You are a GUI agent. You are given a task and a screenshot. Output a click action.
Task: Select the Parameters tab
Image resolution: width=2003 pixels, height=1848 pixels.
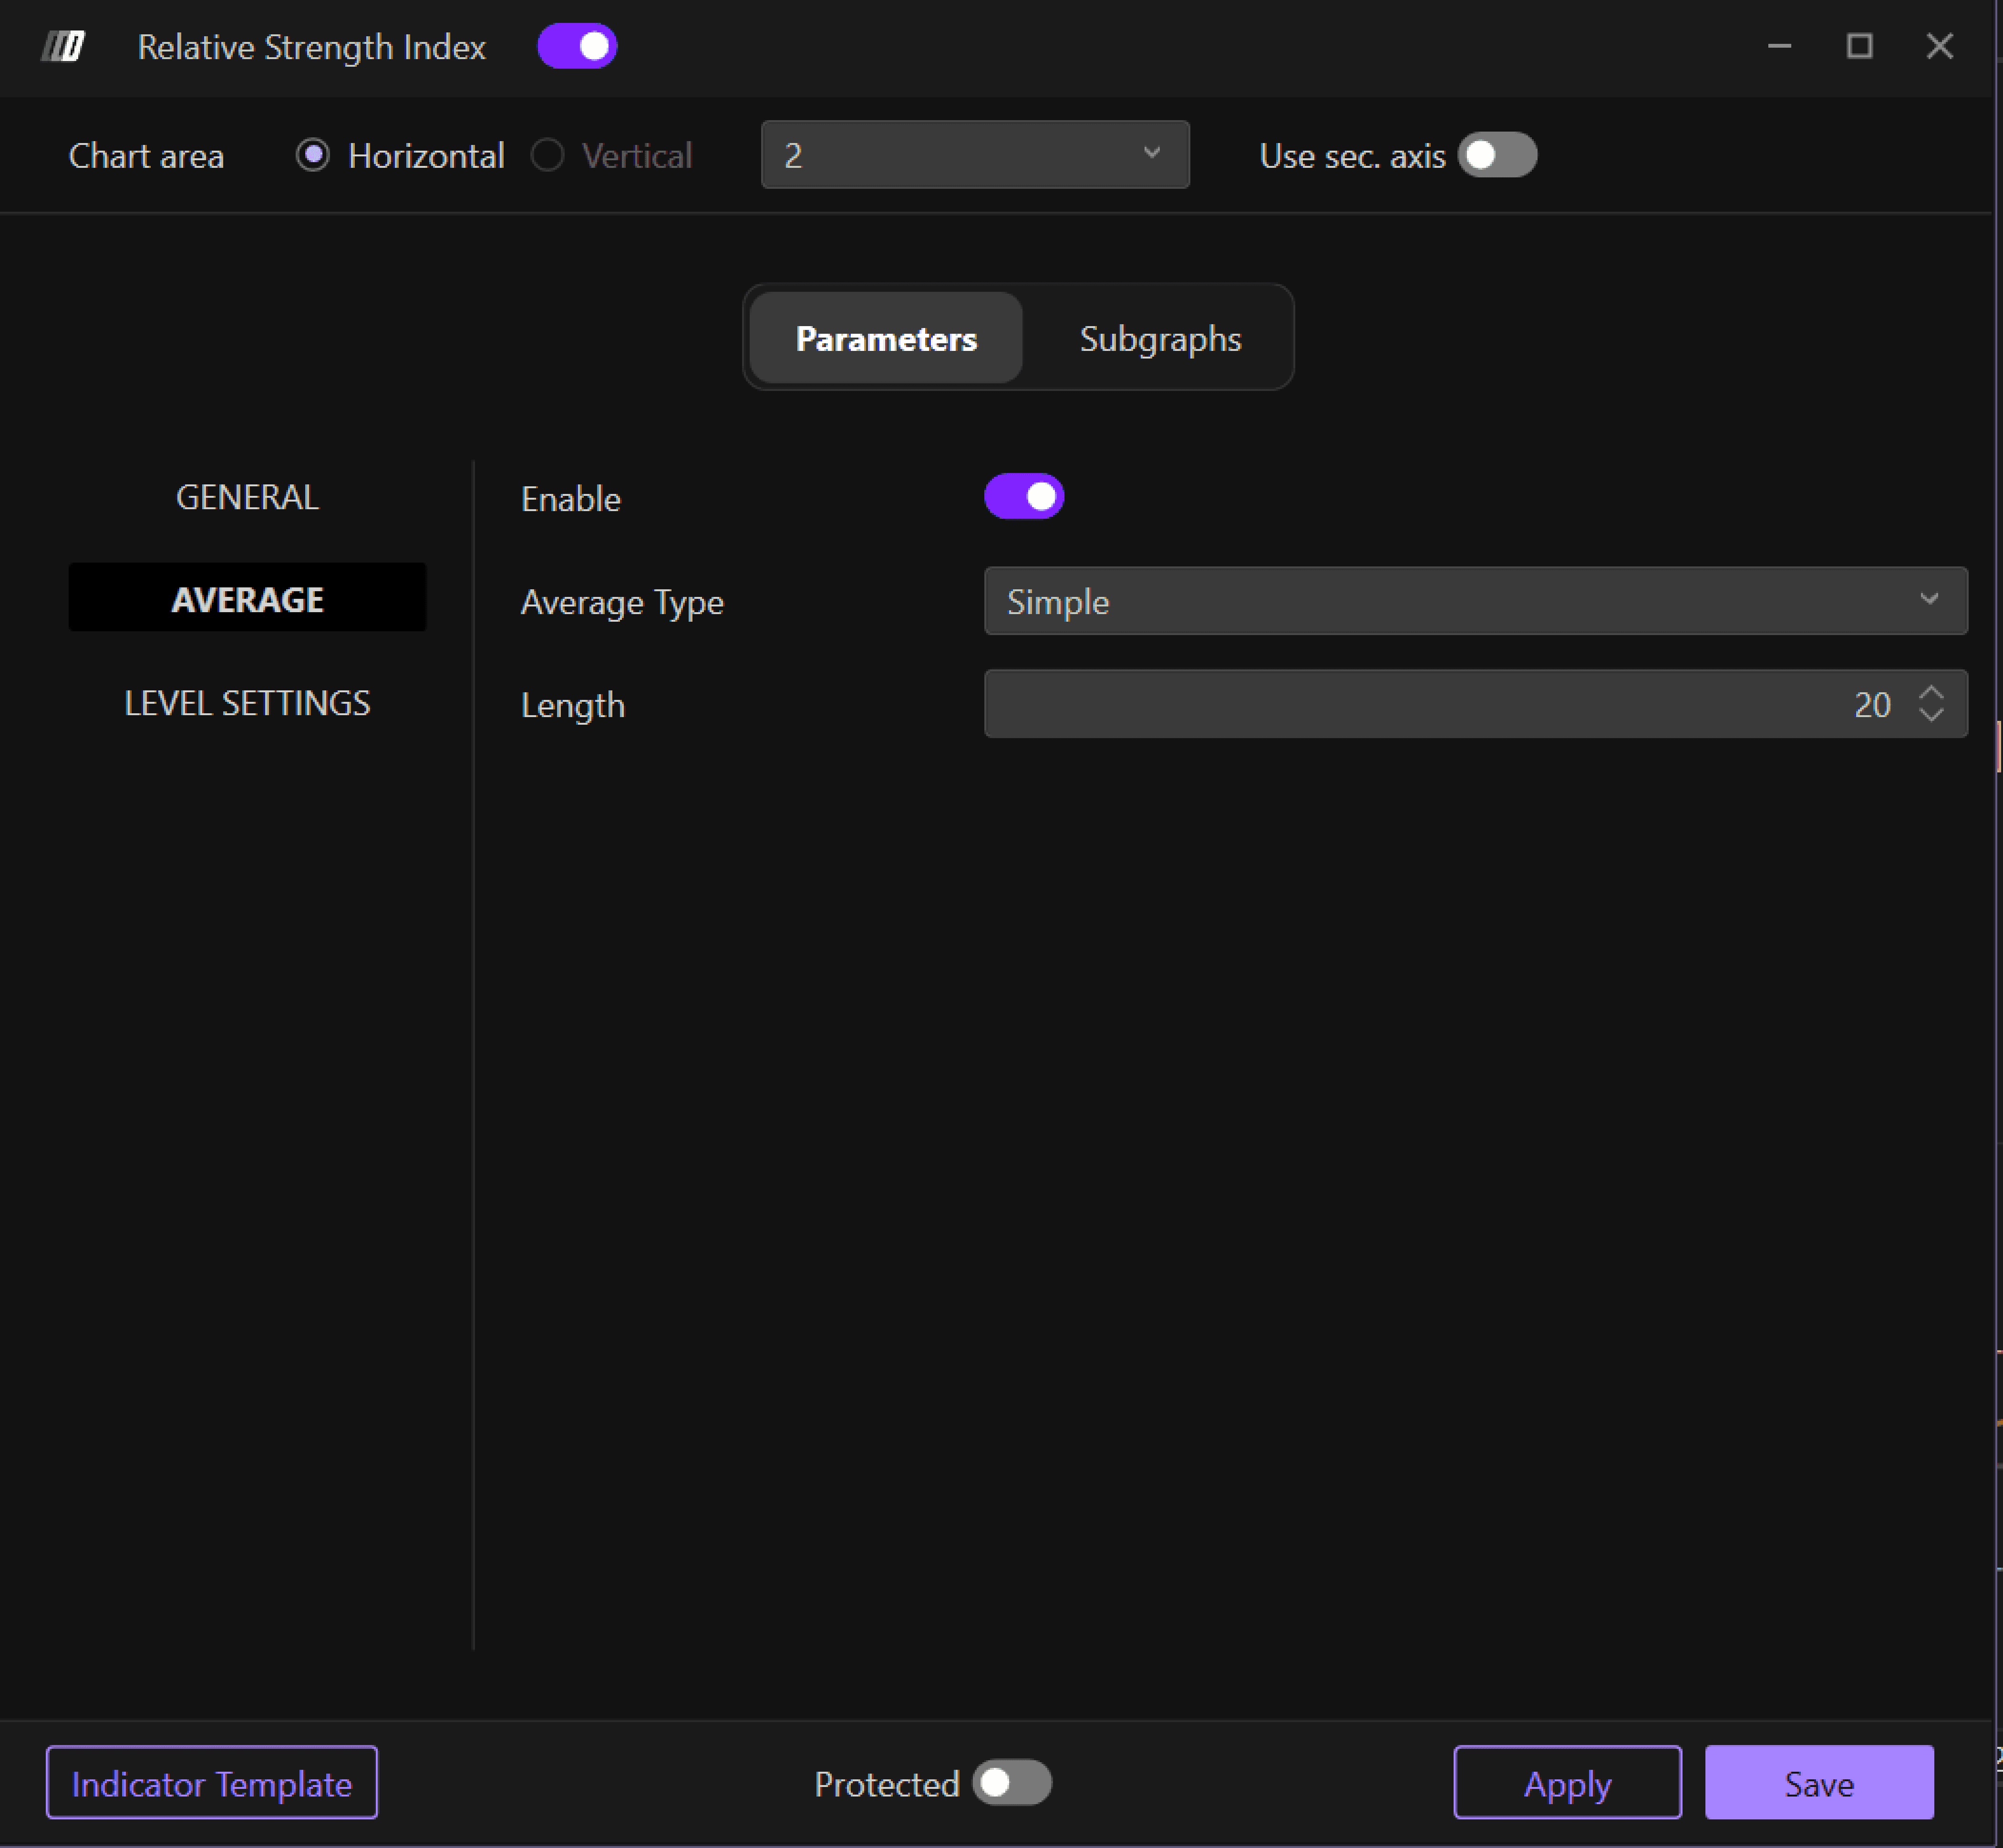tap(886, 338)
